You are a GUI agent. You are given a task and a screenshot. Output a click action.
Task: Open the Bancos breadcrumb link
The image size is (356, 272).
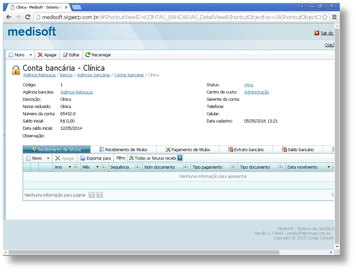coord(66,75)
